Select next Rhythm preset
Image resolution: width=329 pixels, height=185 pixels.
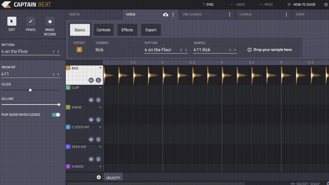coord(186,50)
